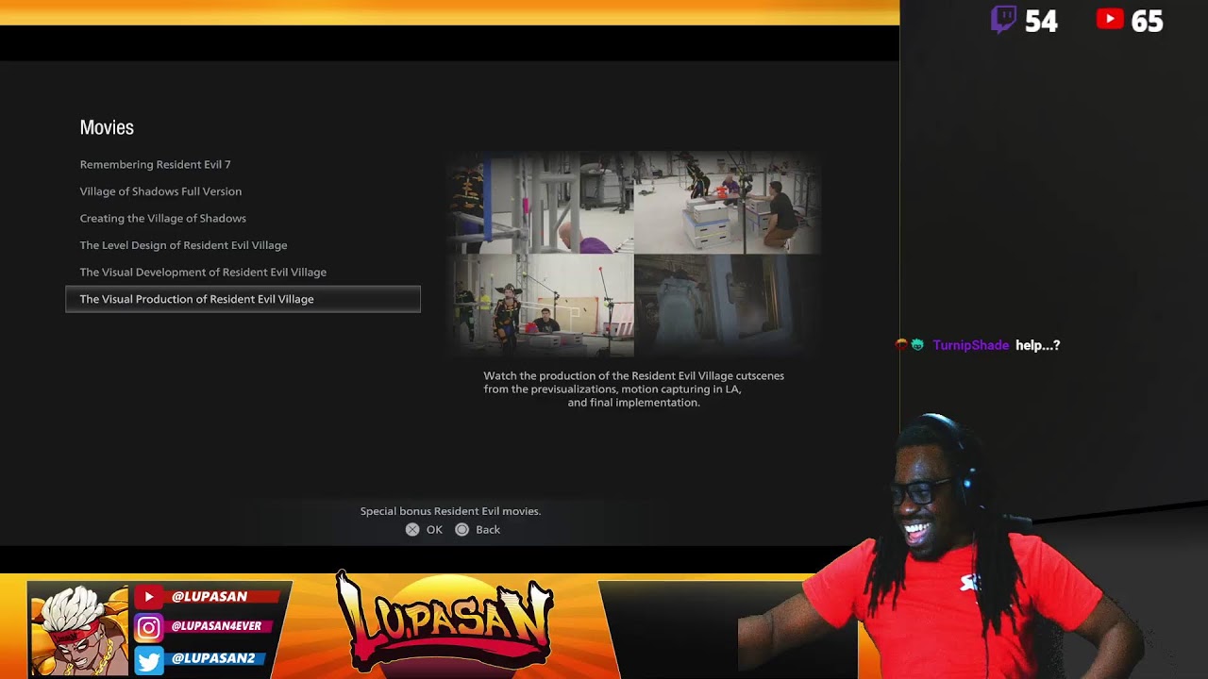Click the chat message text help...?
Image resolution: width=1208 pixels, height=679 pixels.
click(1038, 345)
